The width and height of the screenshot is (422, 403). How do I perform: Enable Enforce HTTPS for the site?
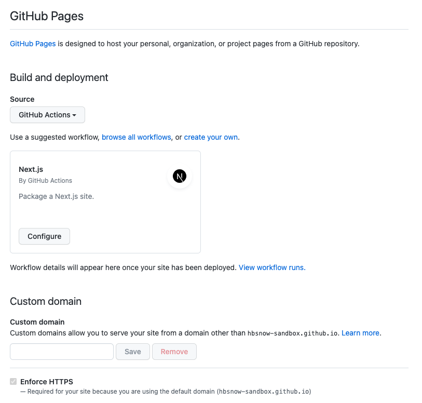pyautogui.click(x=13, y=381)
